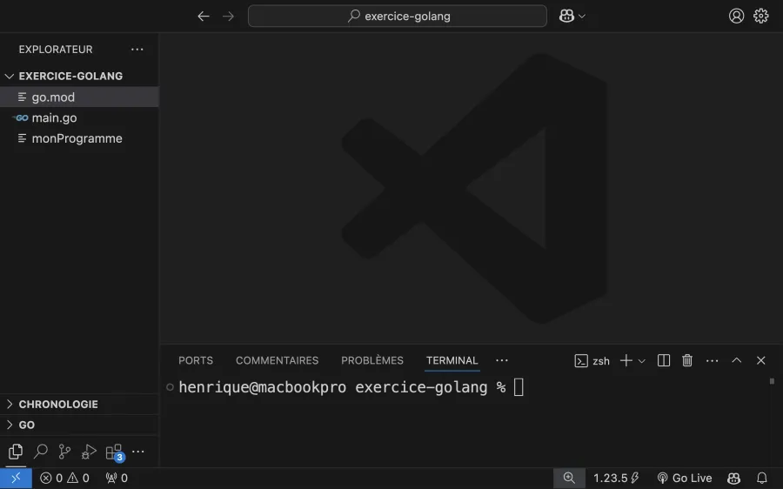
Task: Open the Source Control view icon
Action: pyautogui.click(x=64, y=452)
